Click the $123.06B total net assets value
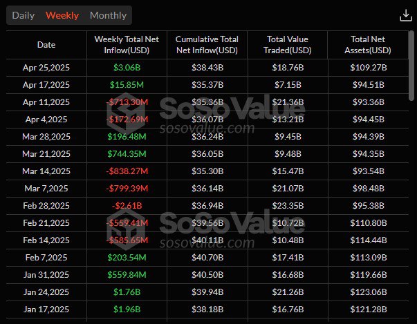This screenshot has width=417, height=324. click(369, 292)
